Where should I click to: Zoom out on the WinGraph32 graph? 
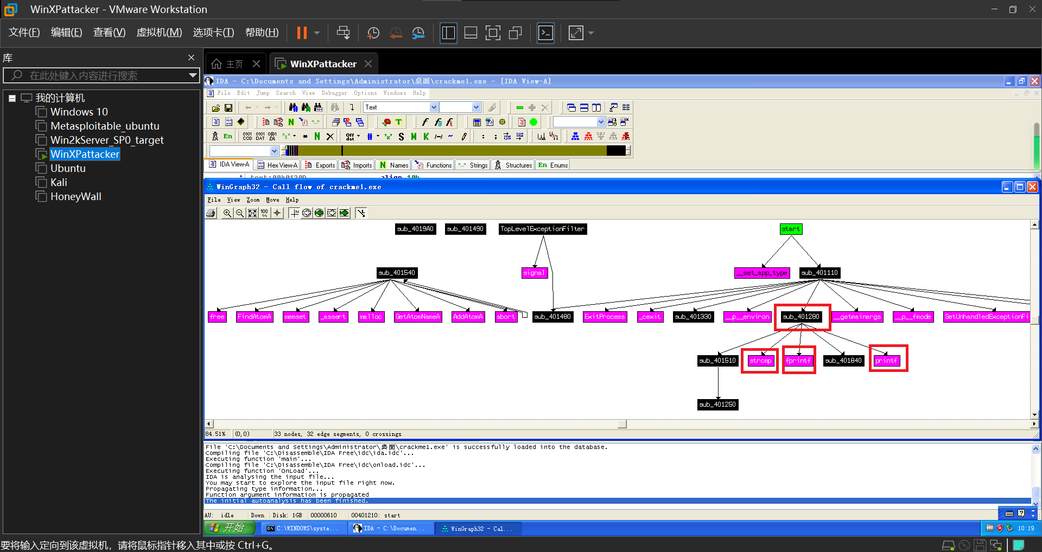tap(240, 213)
